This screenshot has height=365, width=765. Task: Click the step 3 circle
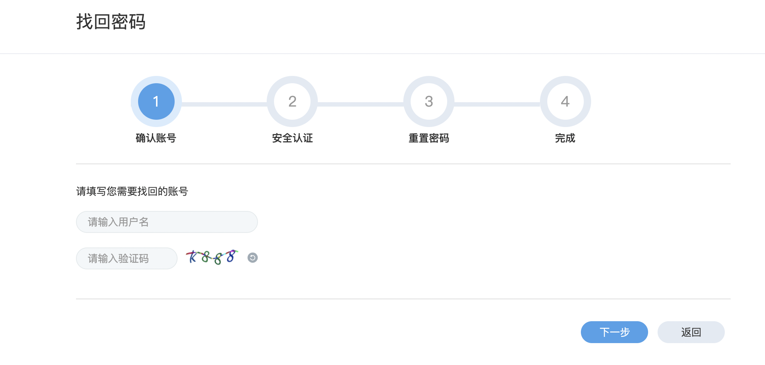429,101
